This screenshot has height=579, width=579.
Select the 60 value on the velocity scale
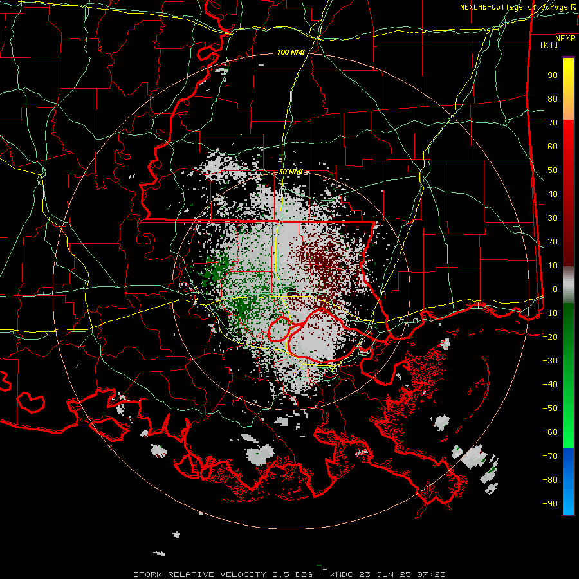point(553,147)
